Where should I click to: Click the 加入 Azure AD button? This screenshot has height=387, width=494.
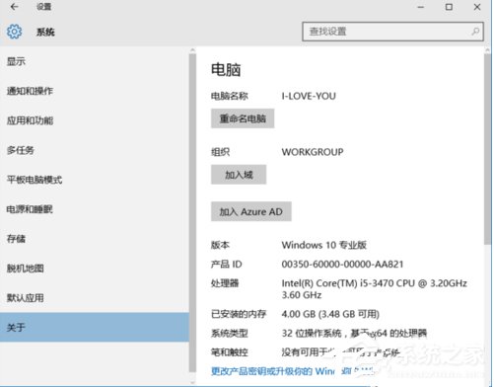(251, 211)
